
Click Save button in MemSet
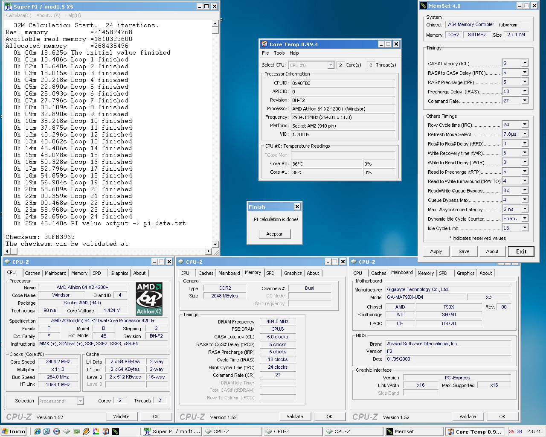tap(464, 251)
